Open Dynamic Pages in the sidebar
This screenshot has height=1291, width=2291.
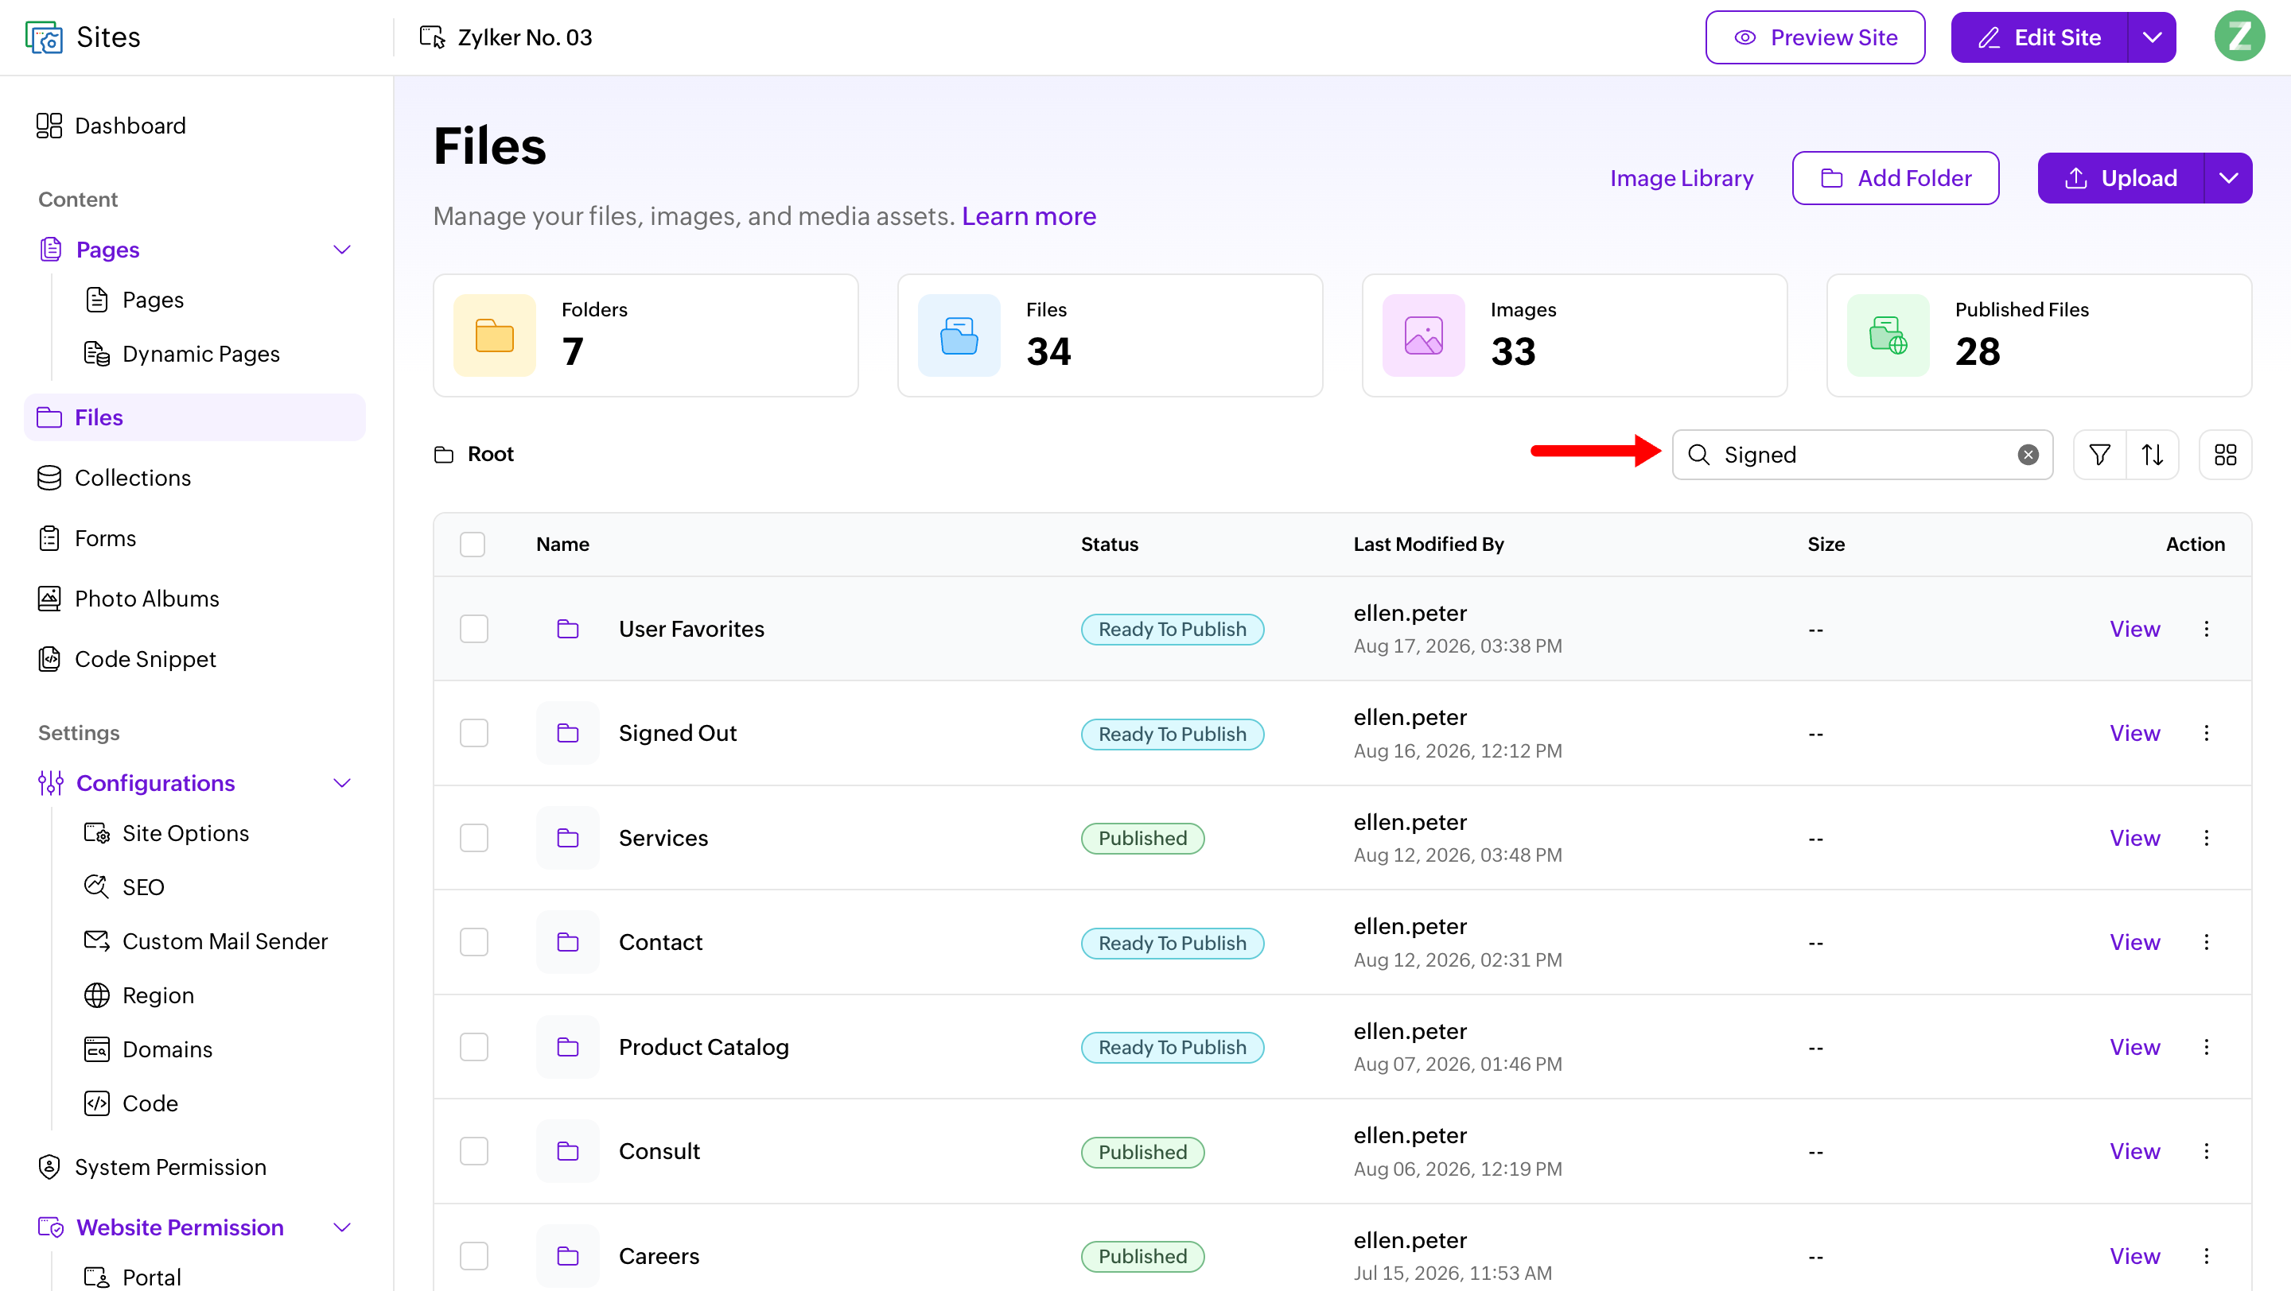(182, 354)
